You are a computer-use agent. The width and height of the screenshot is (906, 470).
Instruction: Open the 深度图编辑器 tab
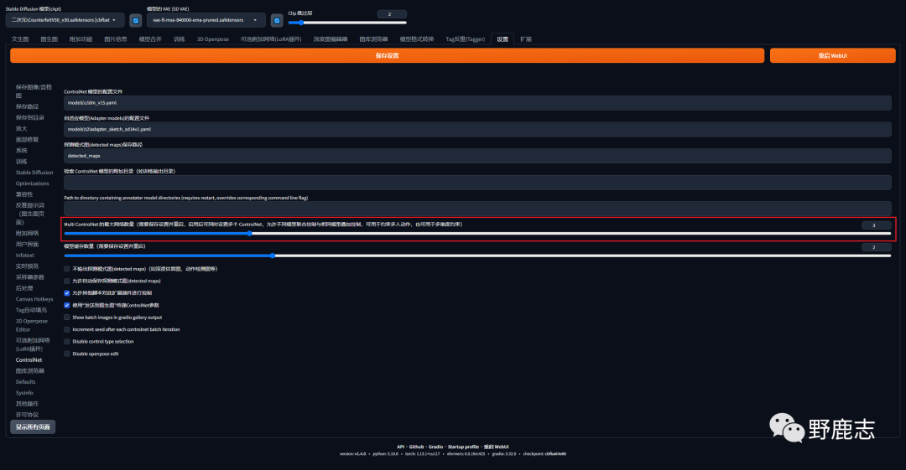point(331,39)
